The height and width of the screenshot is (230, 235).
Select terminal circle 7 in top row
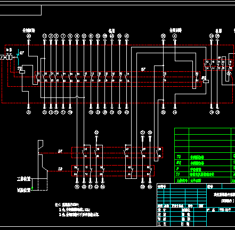click(63, 36)
